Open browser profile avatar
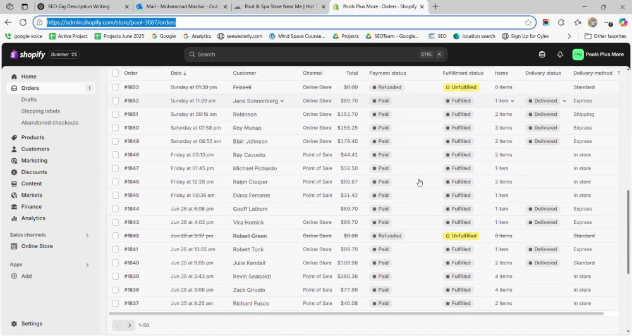The width and height of the screenshot is (632, 336). click(593, 23)
